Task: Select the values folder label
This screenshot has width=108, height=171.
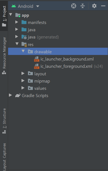Action: pos(40,88)
